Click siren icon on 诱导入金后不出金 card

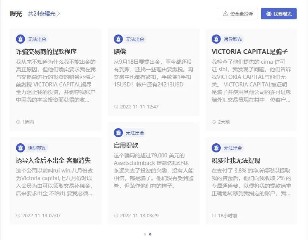(x=20, y=148)
